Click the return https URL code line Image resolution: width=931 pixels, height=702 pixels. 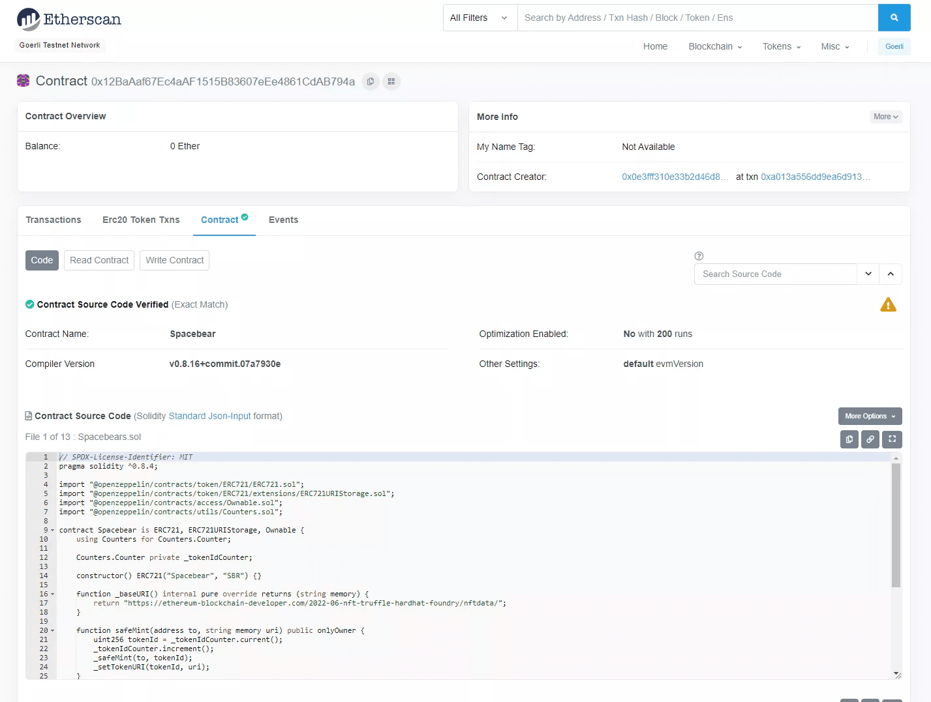click(299, 603)
